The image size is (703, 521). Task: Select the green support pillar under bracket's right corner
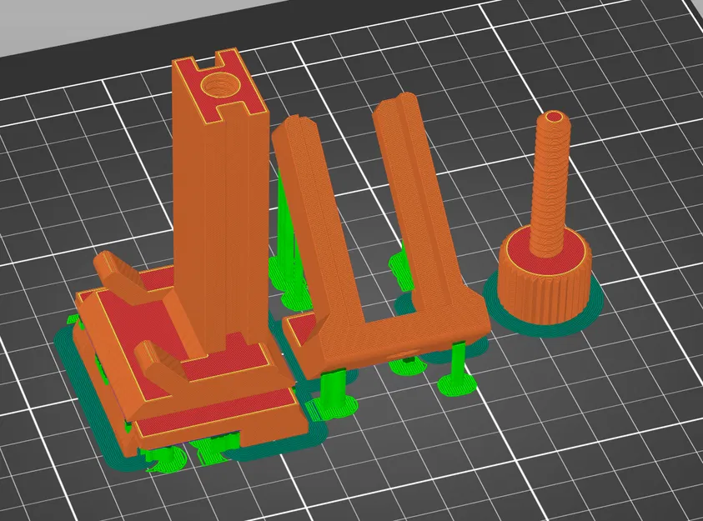tap(458, 369)
